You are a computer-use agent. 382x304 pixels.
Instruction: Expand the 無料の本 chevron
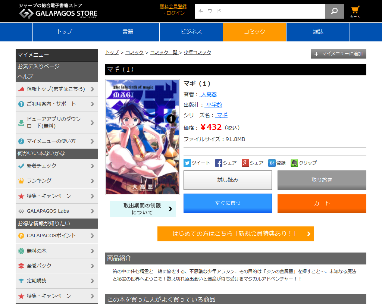tap(92, 251)
